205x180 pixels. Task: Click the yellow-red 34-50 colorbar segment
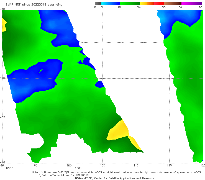click(x=152, y=3)
